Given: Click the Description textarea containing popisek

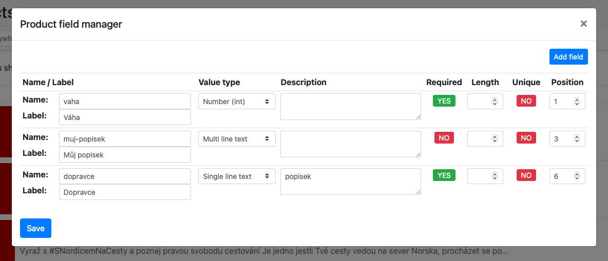Looking at the screenshot, I should (350, 182).
